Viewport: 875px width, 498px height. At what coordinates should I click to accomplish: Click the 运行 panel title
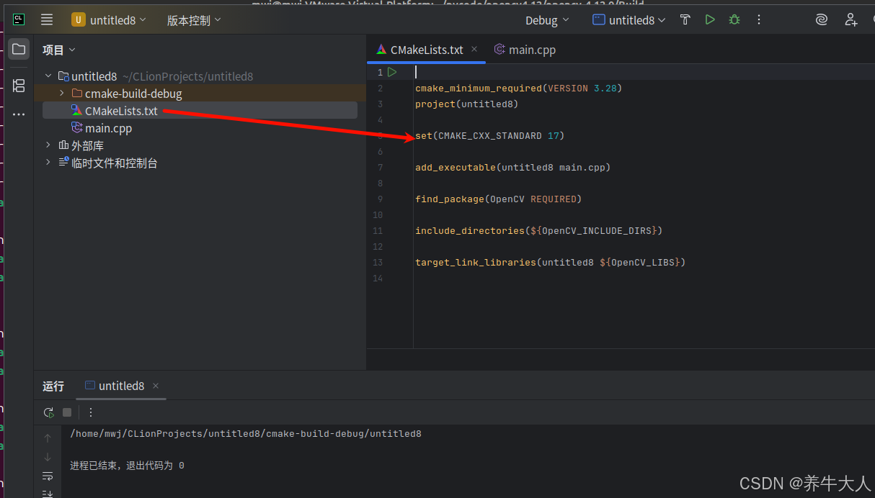(x=53, y=386)
